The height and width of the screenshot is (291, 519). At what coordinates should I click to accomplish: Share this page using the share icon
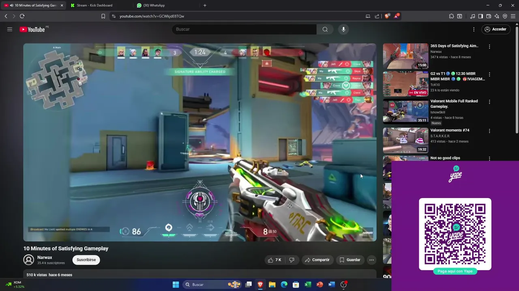(x=377, y=16)
